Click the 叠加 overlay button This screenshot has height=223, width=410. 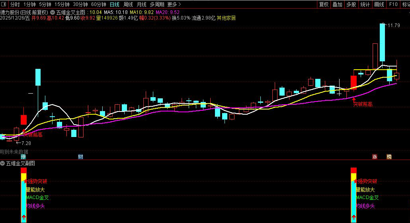point(337,4)
